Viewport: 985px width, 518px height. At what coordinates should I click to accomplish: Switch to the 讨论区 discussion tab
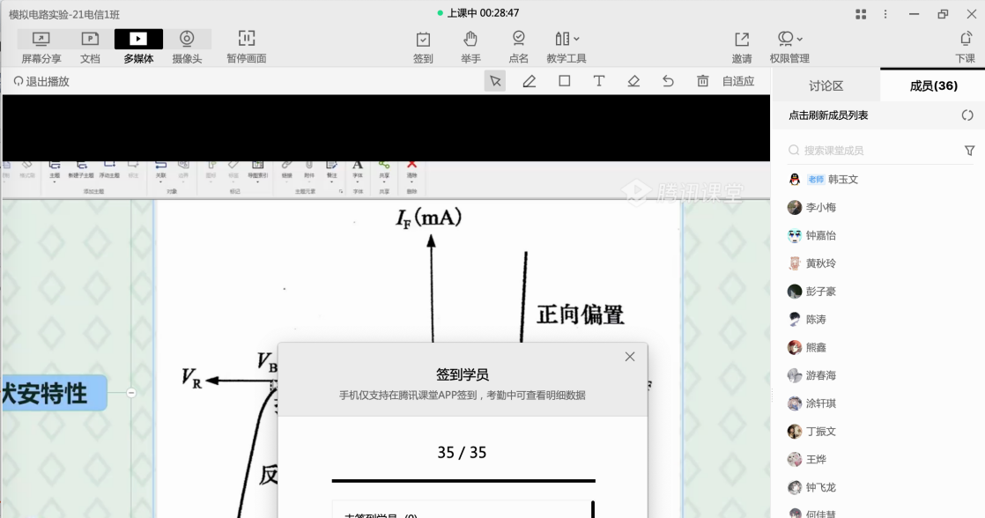click(x=826, y=86)
